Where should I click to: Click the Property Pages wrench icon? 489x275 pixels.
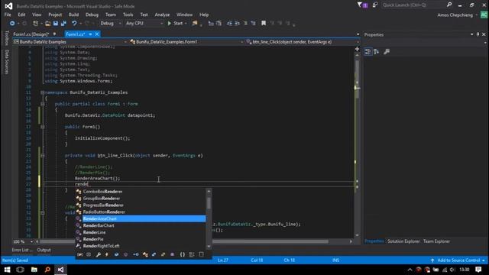(387, 52)
